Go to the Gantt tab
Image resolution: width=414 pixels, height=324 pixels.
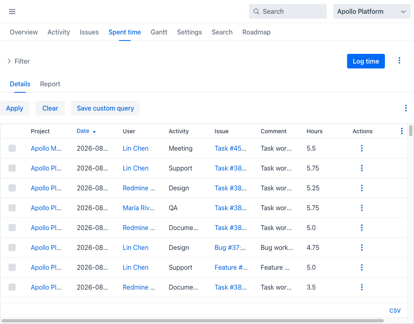pyautogui.click(x=159, y=32)
